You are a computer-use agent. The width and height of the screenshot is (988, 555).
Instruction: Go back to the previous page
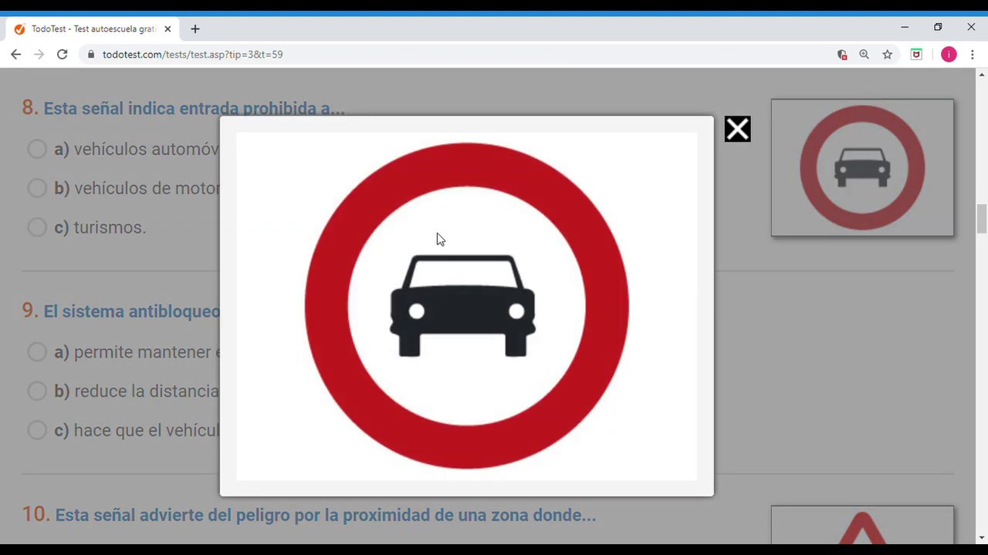click(16, 55)
